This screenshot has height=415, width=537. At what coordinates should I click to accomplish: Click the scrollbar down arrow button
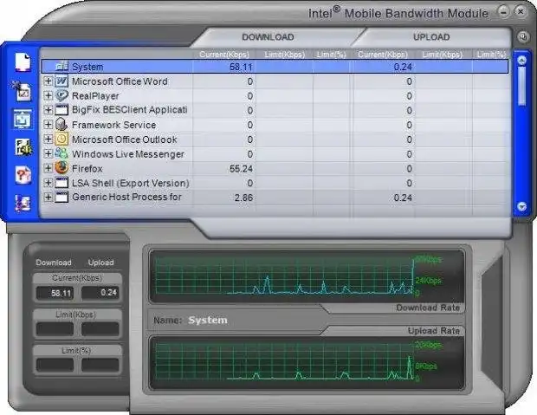521,206
